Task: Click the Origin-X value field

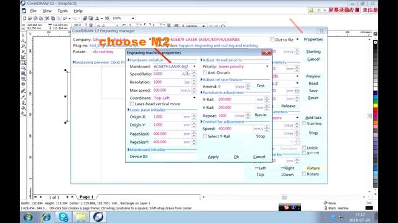Action: [x=168, y=116]
